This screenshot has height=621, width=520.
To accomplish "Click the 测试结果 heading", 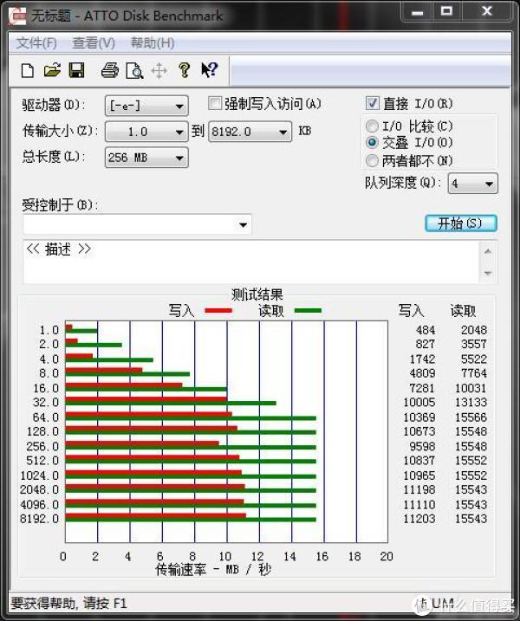I will coord(257,294).
